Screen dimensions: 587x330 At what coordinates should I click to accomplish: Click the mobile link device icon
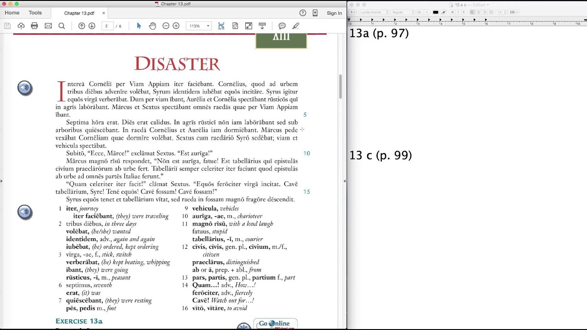(x=315, y=13)
